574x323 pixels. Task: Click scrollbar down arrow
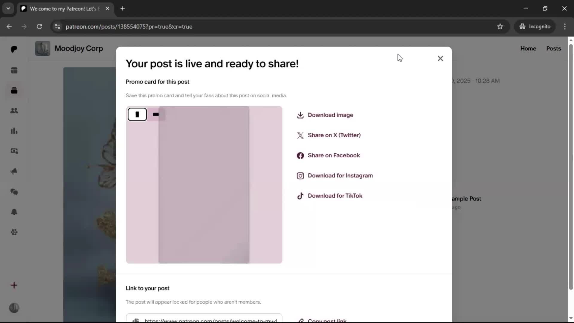571,318
